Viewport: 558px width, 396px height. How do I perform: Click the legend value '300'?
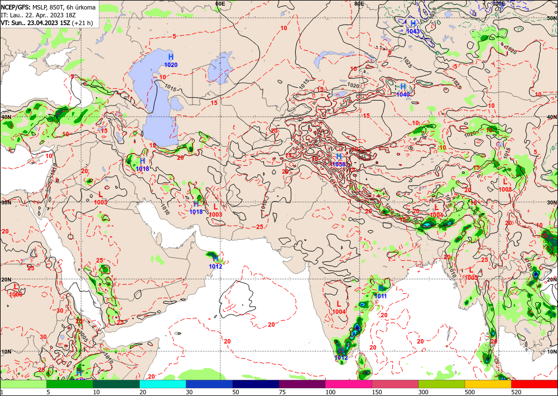[423, 393]
